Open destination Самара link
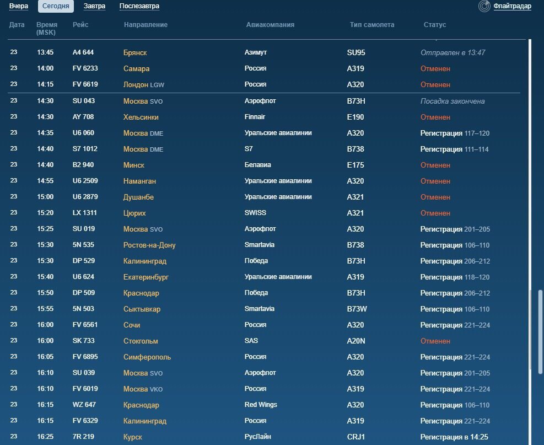544x445 pixels. coord(136,68)
